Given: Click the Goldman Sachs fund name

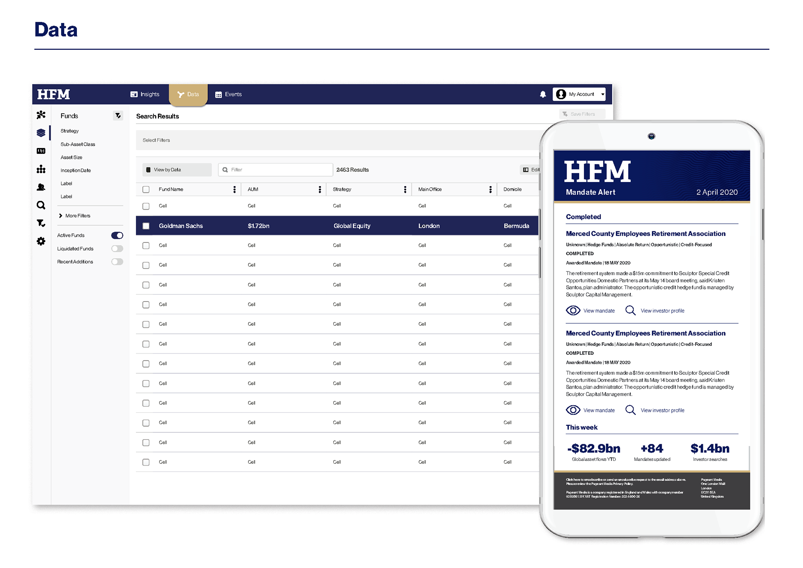Looking at the screenshot, I should point(181,226).
